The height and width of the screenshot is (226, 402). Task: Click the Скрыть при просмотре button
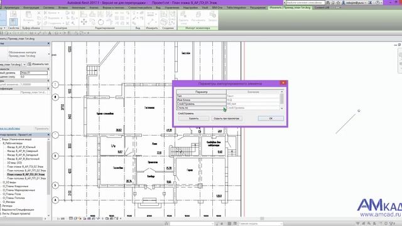(x=226, y=119)
